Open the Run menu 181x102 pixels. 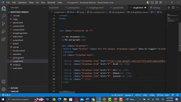click(x=43, y=3)
